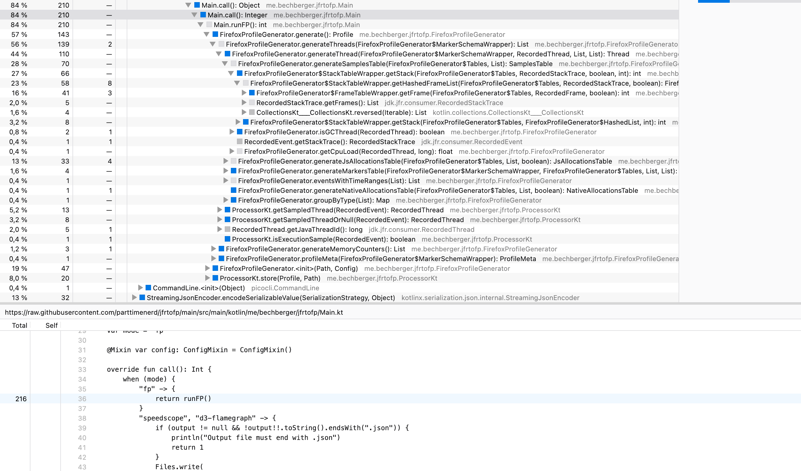Click source line 36 return runFP()
The height and width of the screenshot is (471, 801).
(x=183, y=398)
